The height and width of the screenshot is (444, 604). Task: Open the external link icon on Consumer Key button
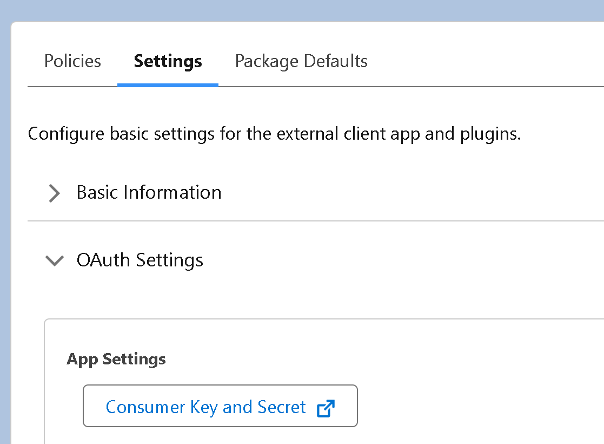(326, 408)
